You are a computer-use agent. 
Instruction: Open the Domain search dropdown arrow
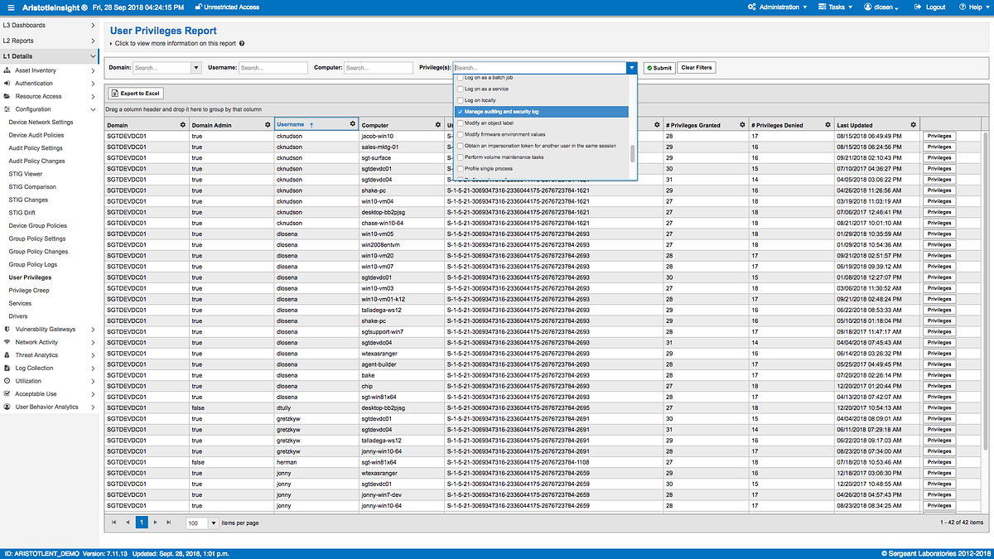pyautogui.click(x=196, y=68)
